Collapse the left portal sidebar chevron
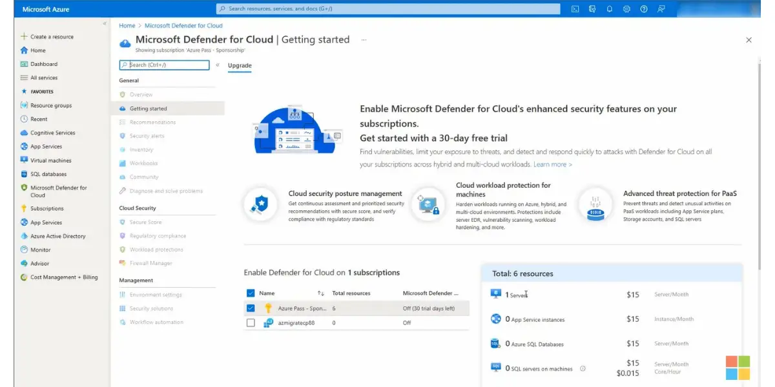This screenshot has width=775, height=387. coord(105,23)
